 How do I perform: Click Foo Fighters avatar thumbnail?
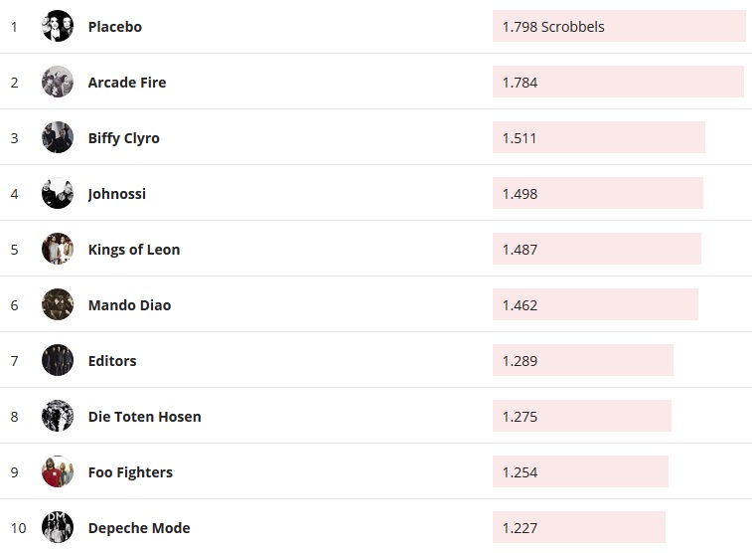click(x=58, y=472)
